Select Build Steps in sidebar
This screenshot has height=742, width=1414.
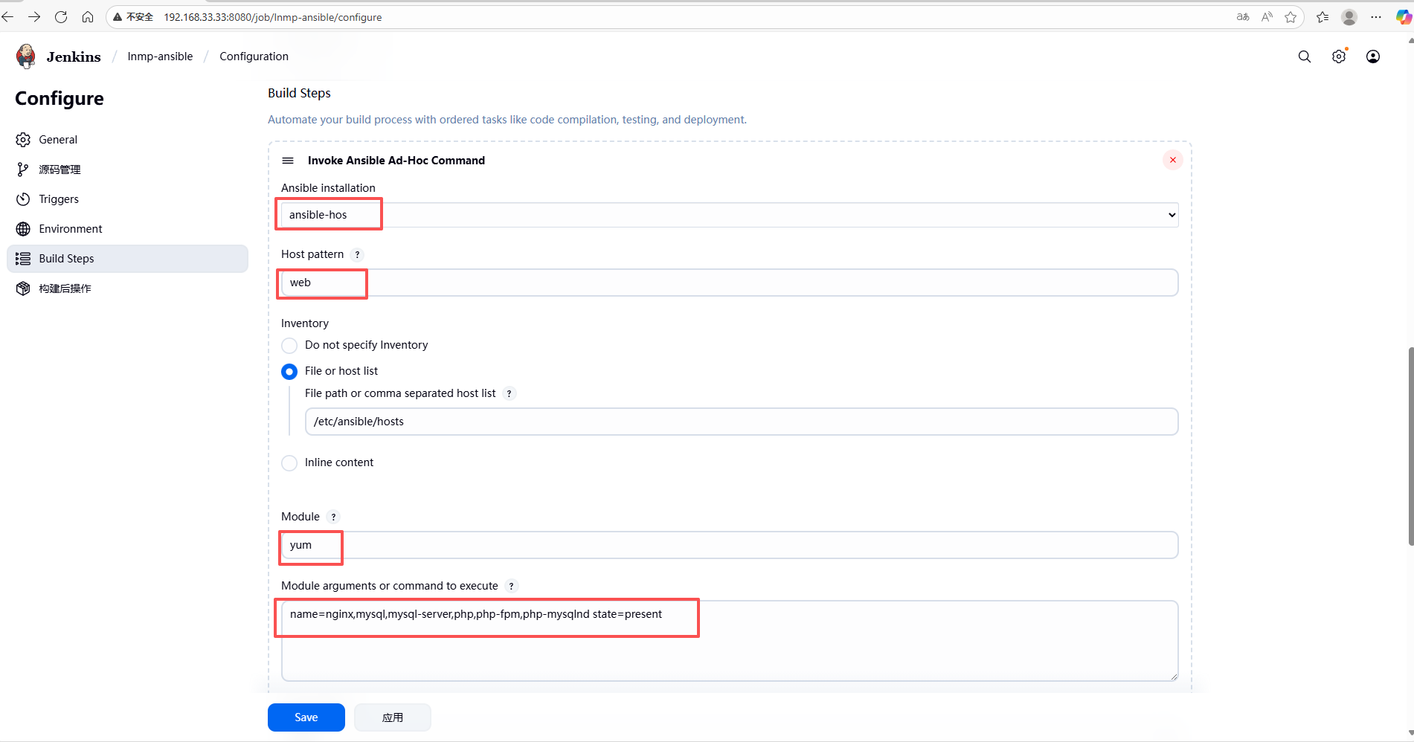(x=127, y=259)
